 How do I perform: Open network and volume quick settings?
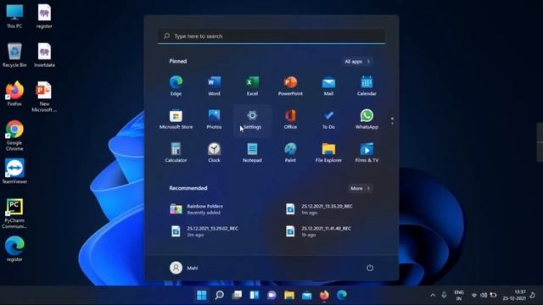click(x=484, y=295)
